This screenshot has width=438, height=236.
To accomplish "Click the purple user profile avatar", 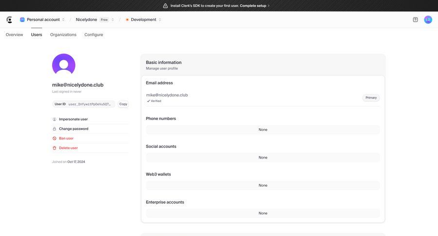I will click(64, 65).
